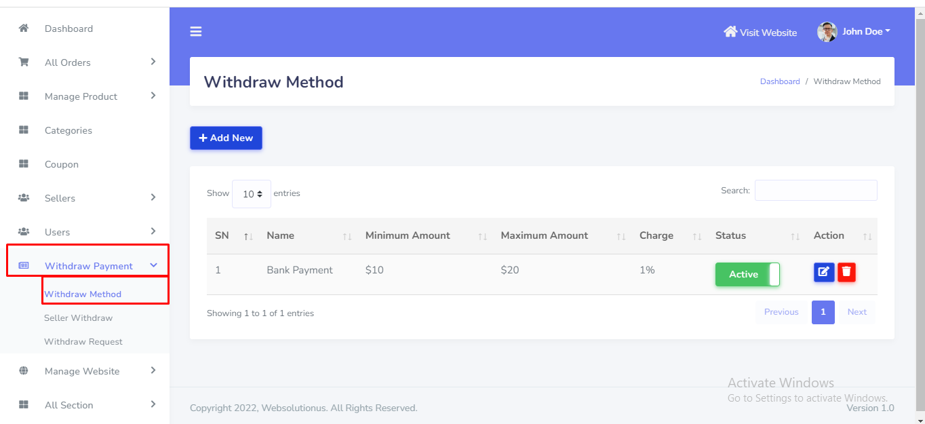Viewport: 925px width, 424px height.
Task: Open the Seller Withdraw submenu item
Action: [x=78, y=318]
